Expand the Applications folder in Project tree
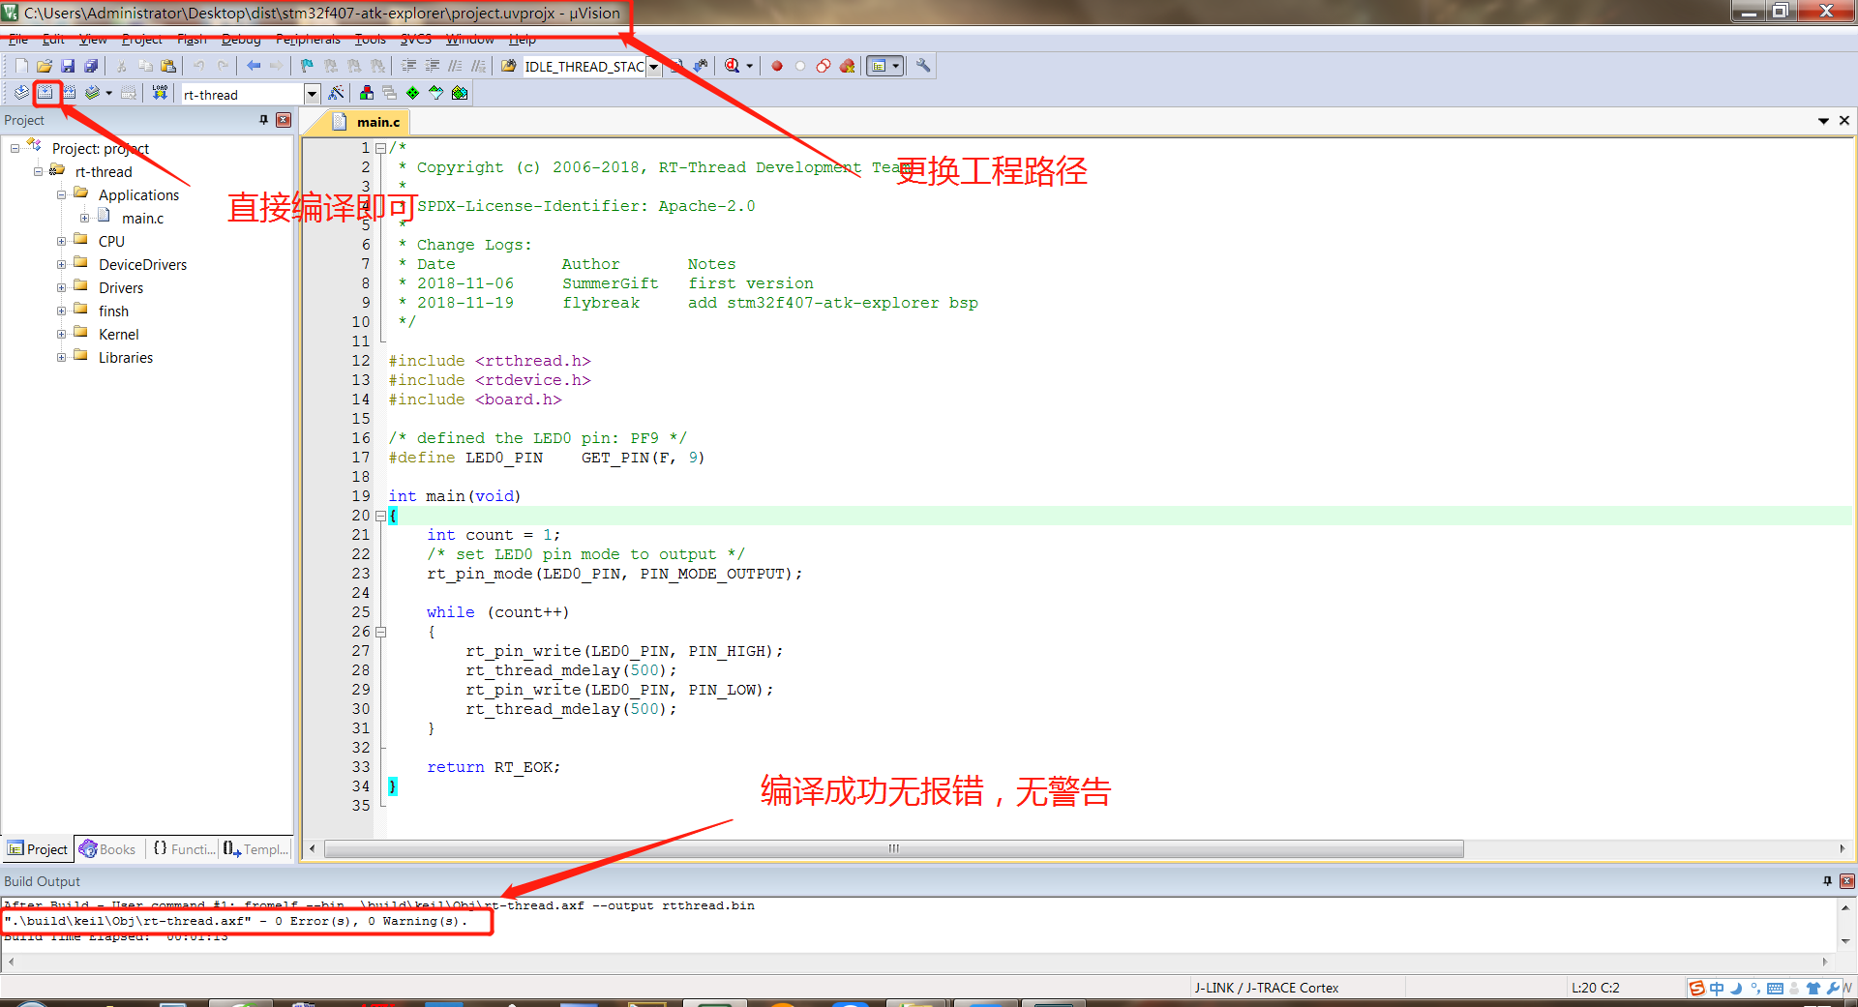The width and height of the screenshot is (1858, 1007). pyautogui.click(x=61, y=194)
